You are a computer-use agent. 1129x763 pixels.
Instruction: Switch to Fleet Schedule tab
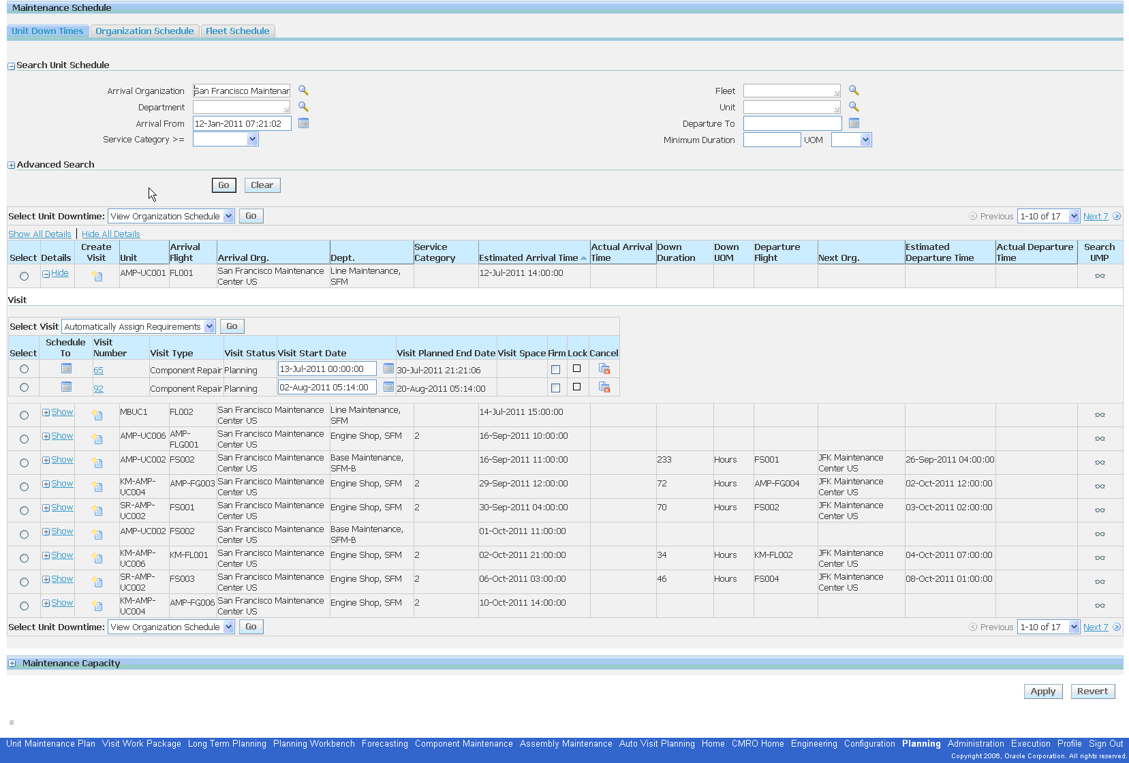[x=238, y=31]
